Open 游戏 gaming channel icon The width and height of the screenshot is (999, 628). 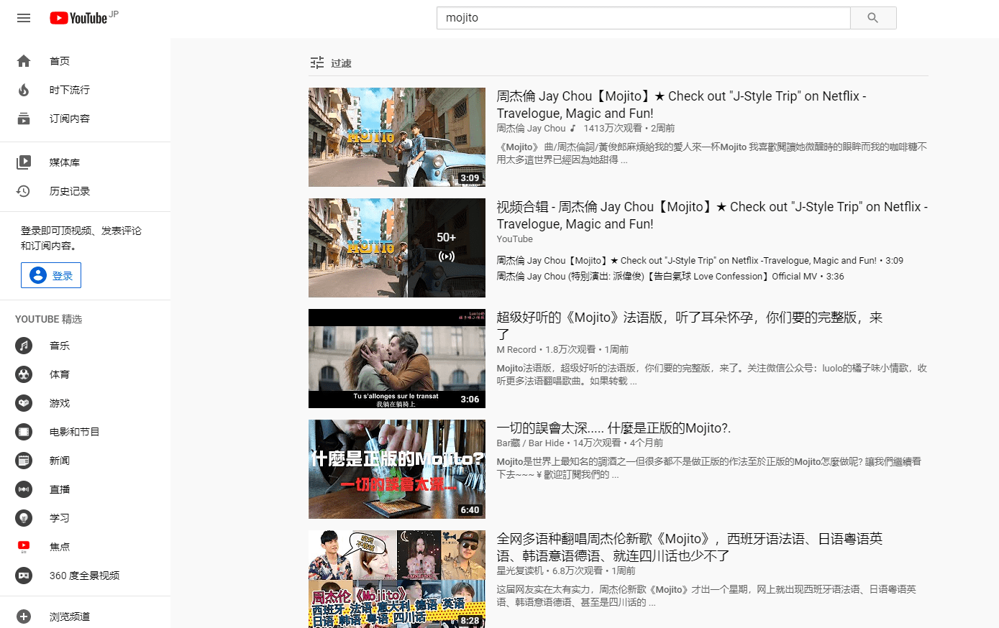point(24,403)
